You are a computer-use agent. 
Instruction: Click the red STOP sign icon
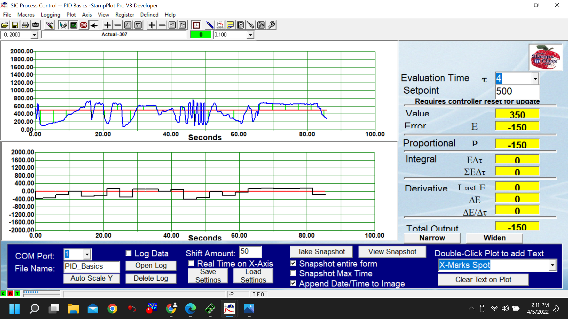tap(84, 25)
